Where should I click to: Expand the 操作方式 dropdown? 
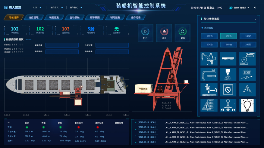(x=56, y=7)
